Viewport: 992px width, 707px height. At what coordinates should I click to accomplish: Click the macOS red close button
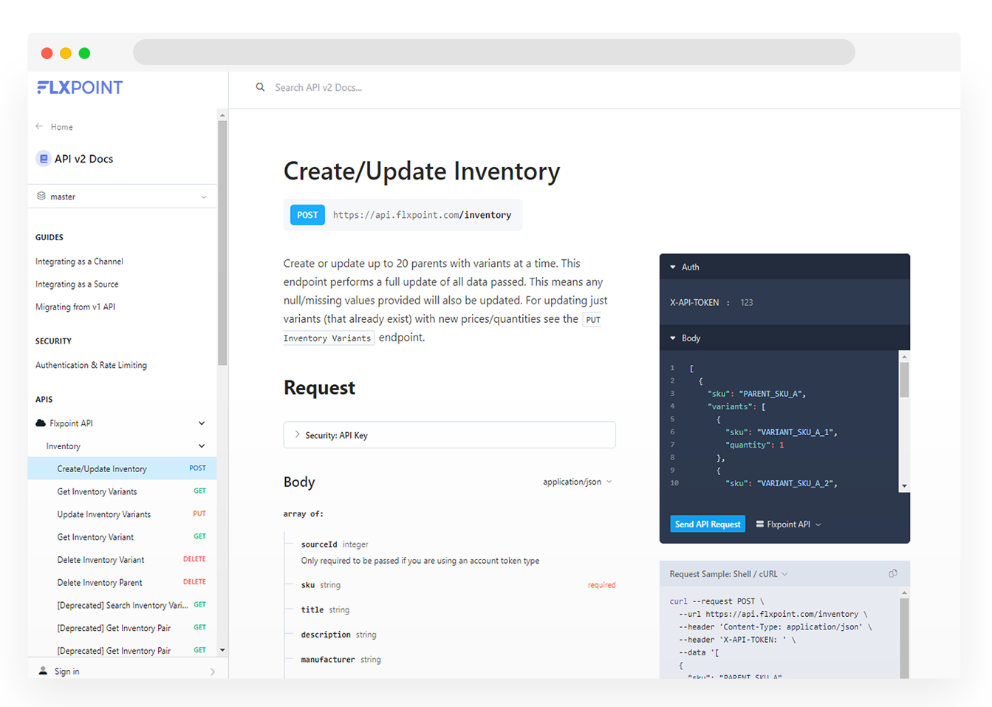47,53
